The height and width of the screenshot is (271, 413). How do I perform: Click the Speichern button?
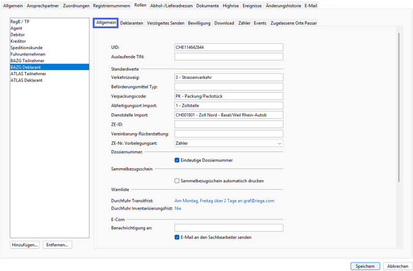[x=365, y=266]
